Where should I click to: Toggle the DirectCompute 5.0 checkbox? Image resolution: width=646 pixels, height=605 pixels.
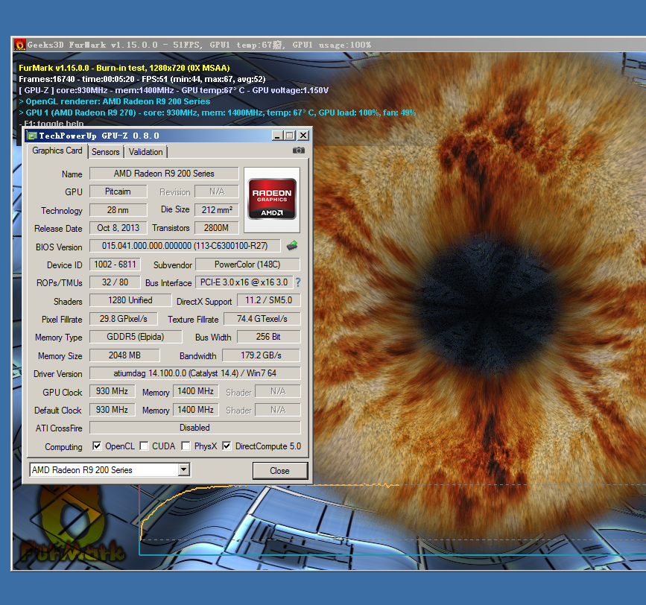[x=227, y=446]
